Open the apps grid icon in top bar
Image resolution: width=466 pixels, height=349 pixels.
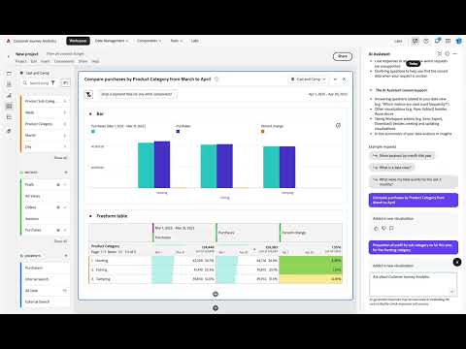click(x=448, y=41)
